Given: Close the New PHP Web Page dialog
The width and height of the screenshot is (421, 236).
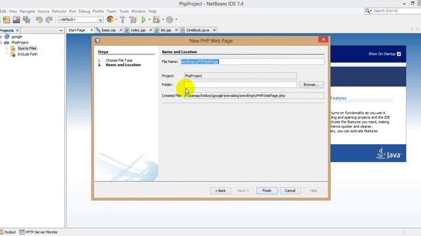Looking at the screenshot, I should [x=323, y=39].
